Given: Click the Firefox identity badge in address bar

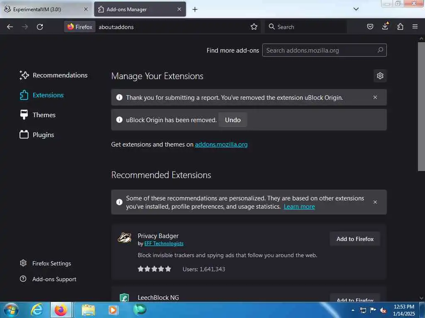Looking at the screenshot, I should pyautogui.click(x=80, y=27).
